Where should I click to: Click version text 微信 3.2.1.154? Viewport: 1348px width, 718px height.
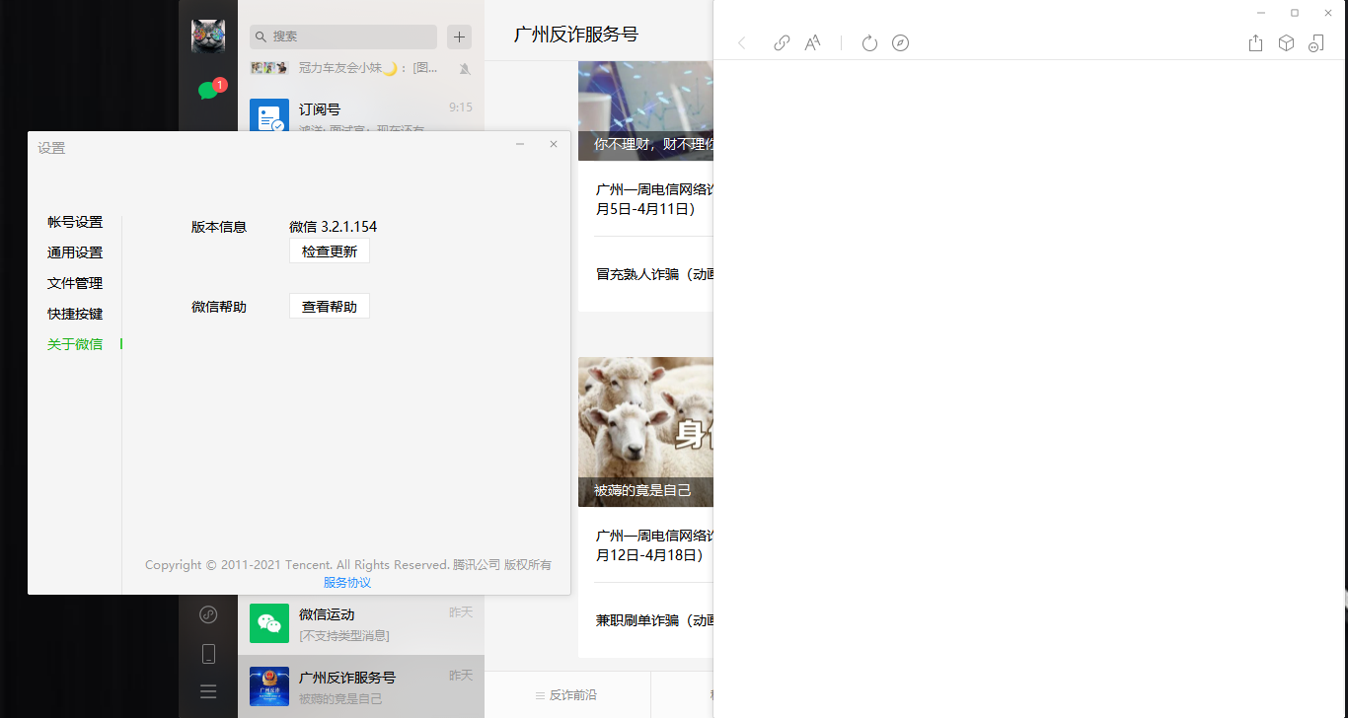pos(333,227)
